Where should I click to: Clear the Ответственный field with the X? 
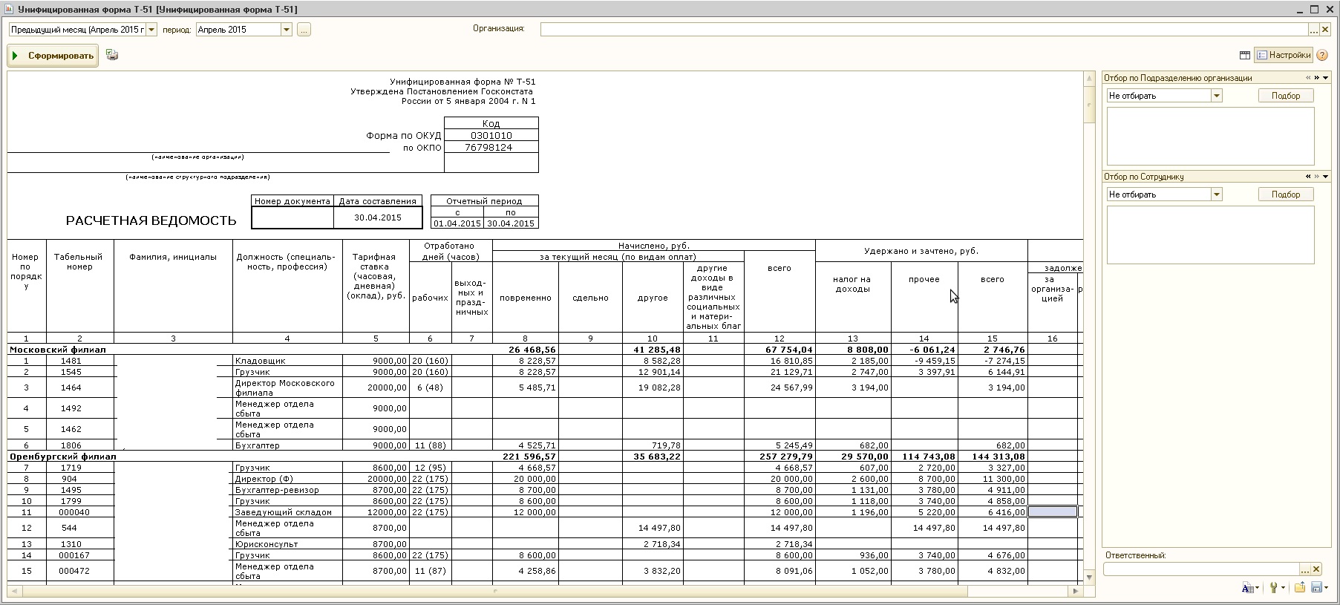1316,569
